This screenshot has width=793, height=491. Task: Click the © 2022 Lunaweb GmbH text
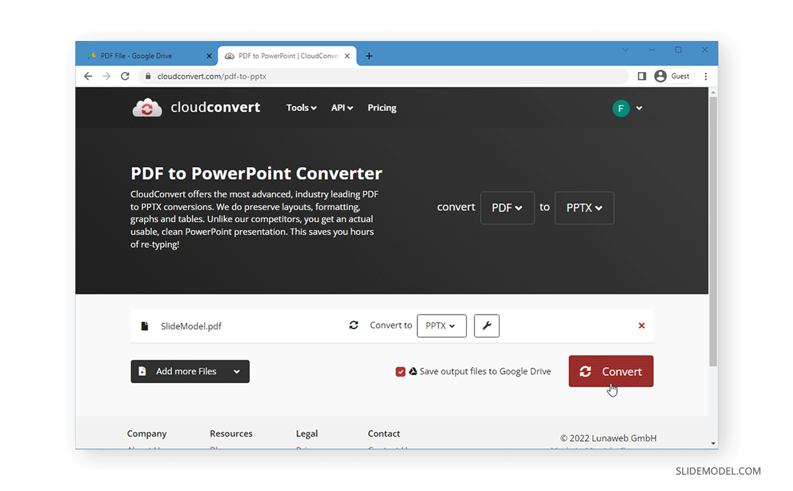pos(609,438)
